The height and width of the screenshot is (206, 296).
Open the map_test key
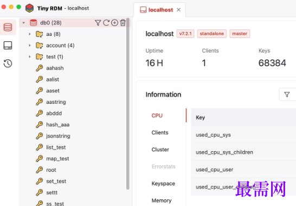(57, 159)
